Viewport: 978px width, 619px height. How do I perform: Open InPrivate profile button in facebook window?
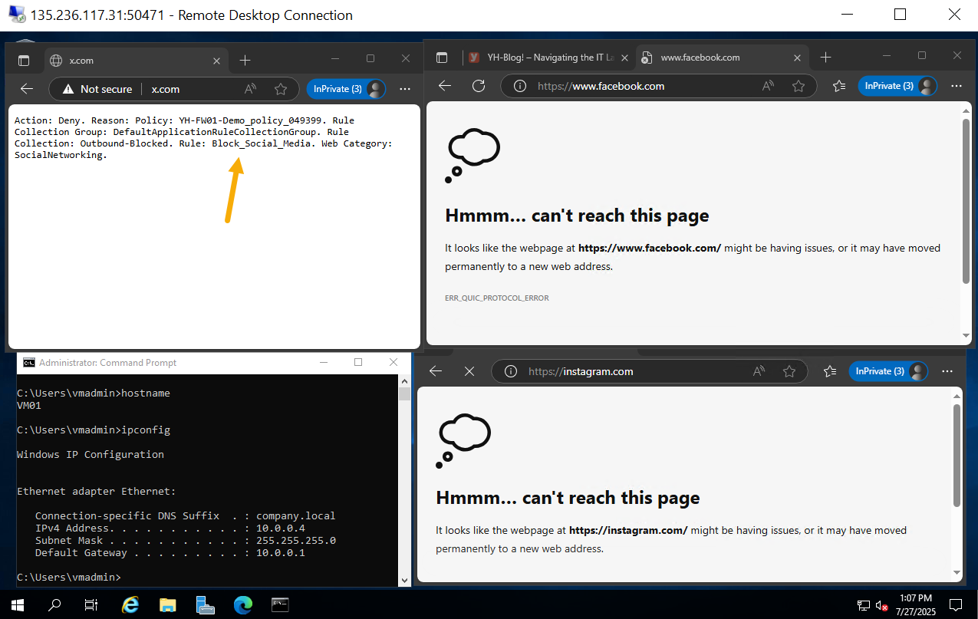tap(897, 86)
